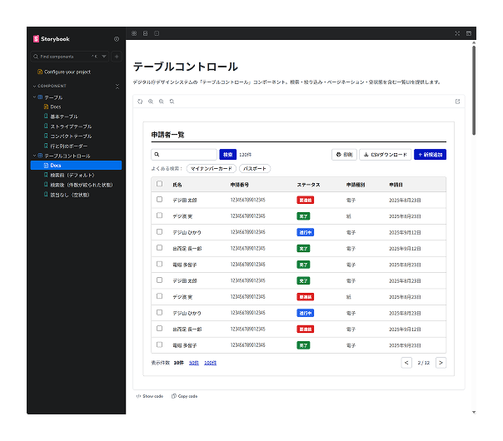Click the blue 検索 button
The image size is (503, 441).
tap(227, 155)
